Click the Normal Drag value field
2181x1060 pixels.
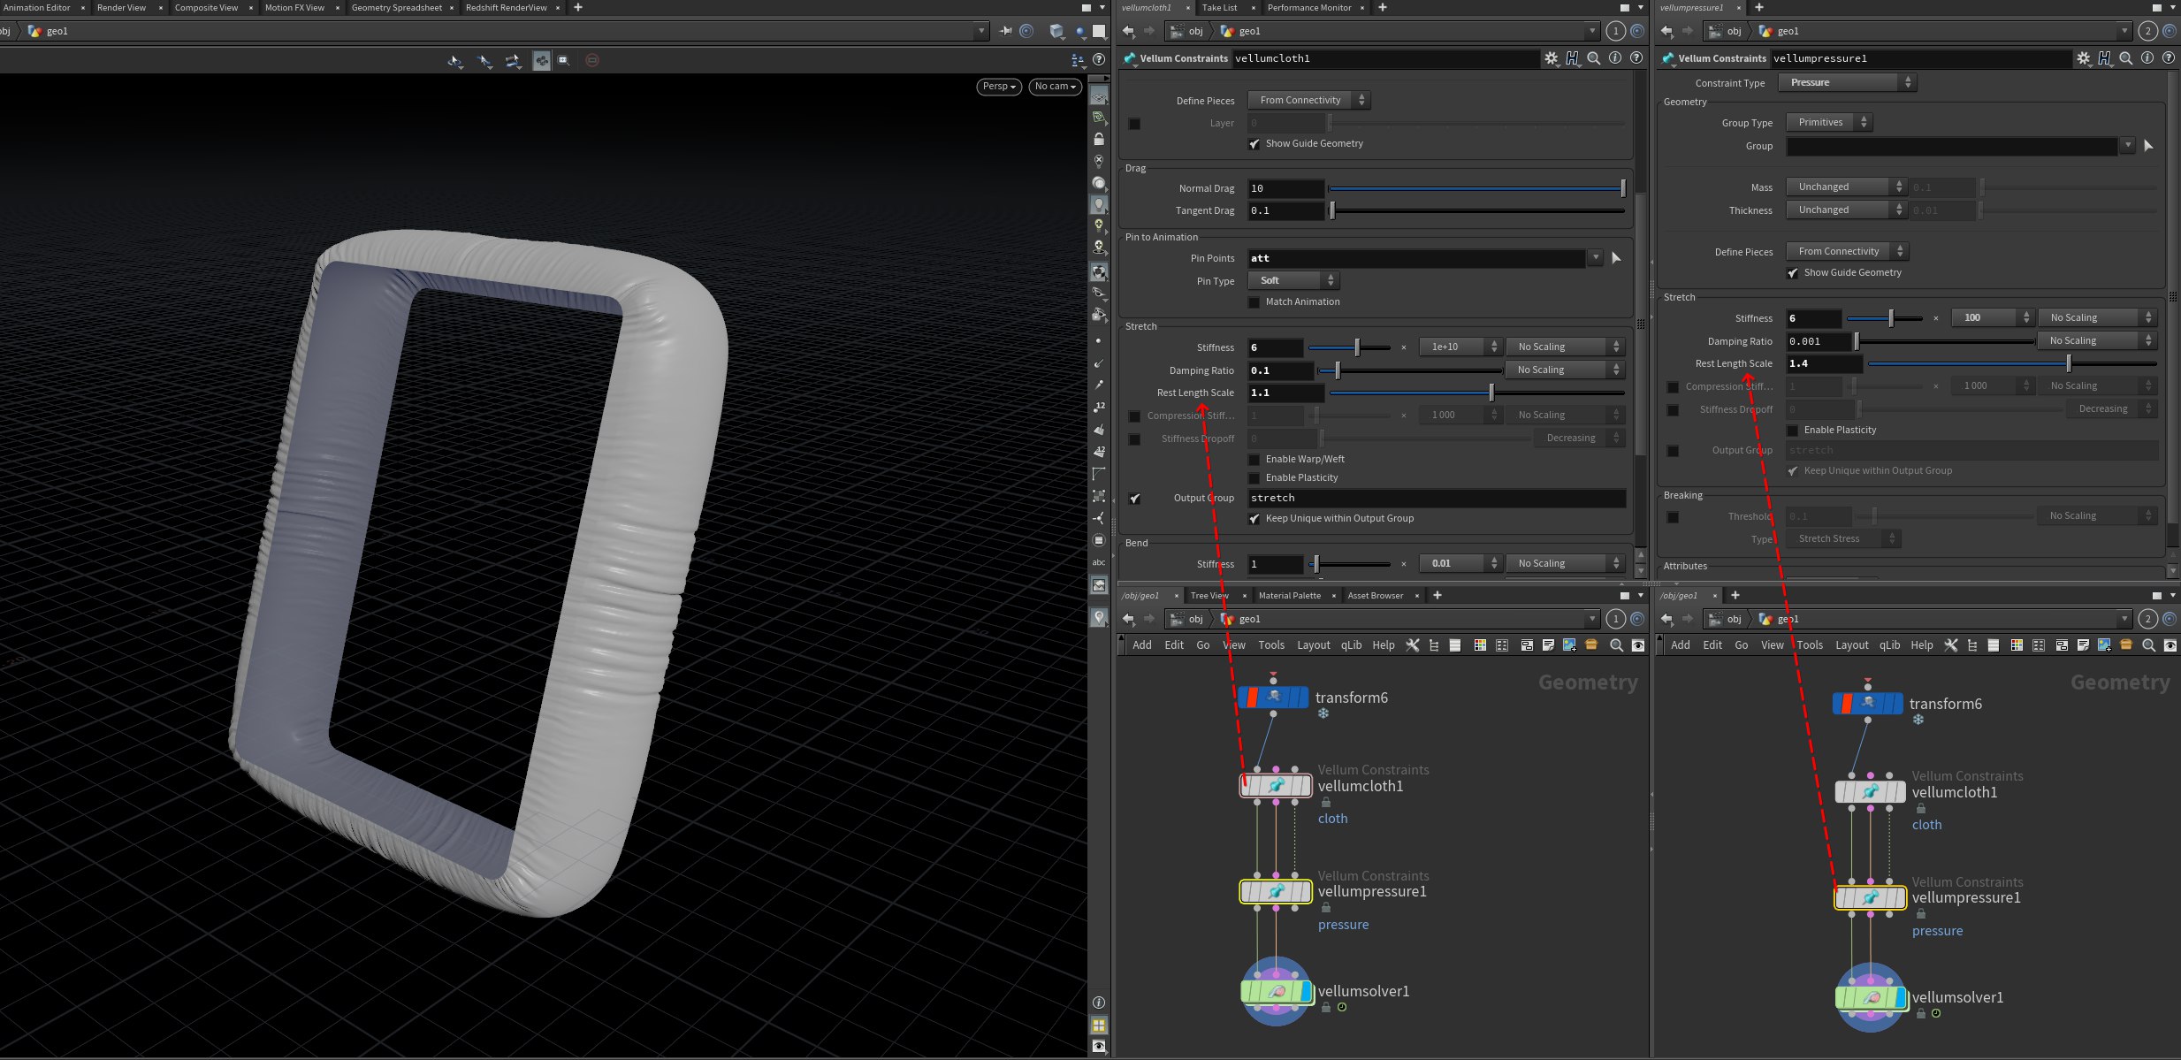click(1285, 188)
